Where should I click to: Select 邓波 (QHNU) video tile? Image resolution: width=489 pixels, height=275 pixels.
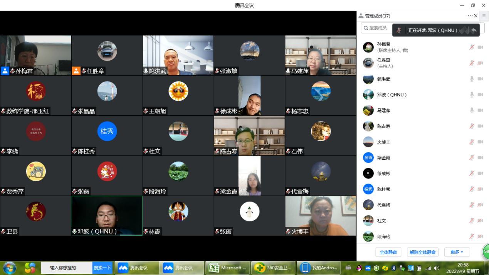pyautogui.click(x=107, y=215)
